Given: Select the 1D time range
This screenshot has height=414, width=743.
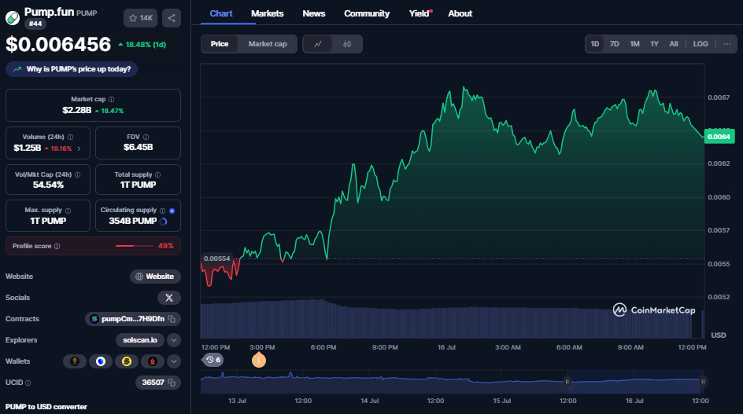Looking at the screenshot, I should point(595,44).
